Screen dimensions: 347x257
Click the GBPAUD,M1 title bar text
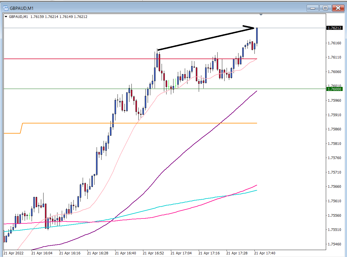[x=21, y=8]
